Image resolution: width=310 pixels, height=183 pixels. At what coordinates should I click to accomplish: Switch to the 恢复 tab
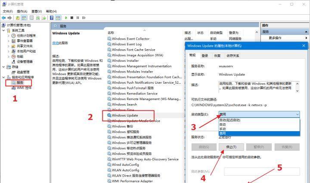point(217,56)
